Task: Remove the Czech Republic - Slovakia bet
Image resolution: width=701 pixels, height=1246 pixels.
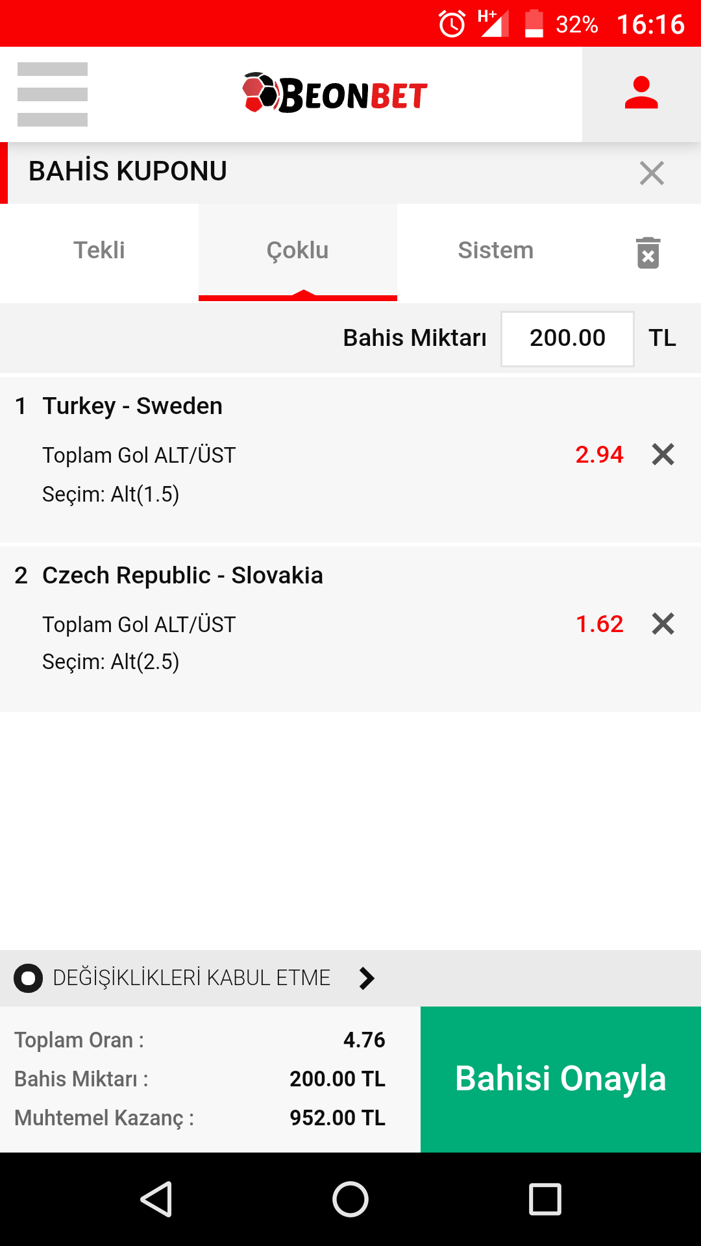Action: (663, 624)
